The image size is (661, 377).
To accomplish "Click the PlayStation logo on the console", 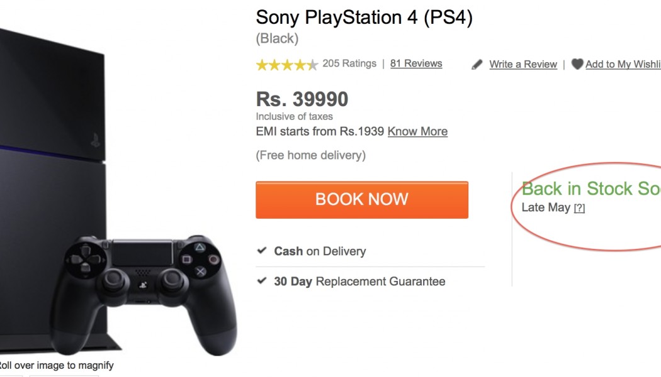I will [x=95, y=140].
